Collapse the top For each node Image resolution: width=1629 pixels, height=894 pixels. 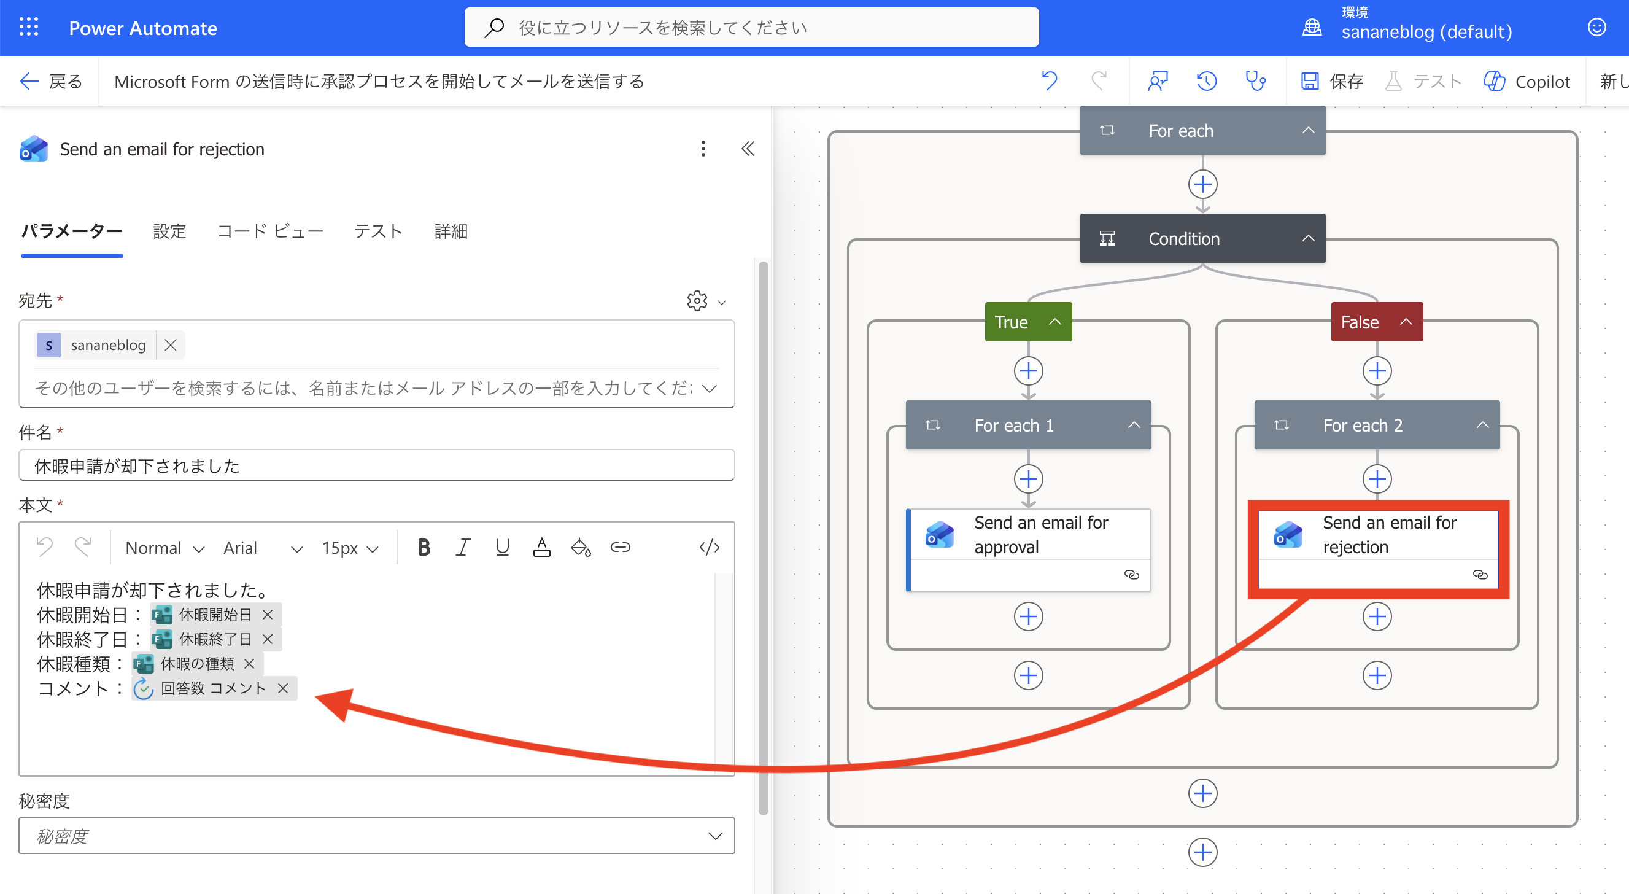1308,130
